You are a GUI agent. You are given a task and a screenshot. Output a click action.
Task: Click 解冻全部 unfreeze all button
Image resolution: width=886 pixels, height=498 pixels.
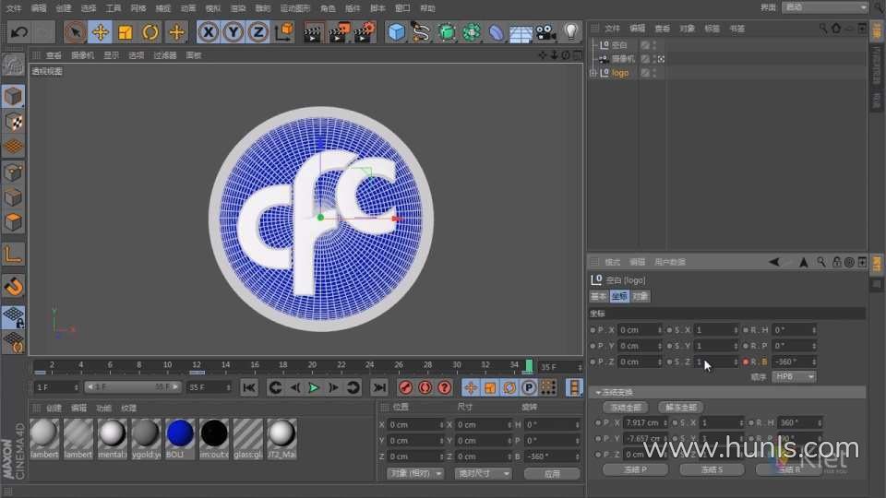[681, 407]
